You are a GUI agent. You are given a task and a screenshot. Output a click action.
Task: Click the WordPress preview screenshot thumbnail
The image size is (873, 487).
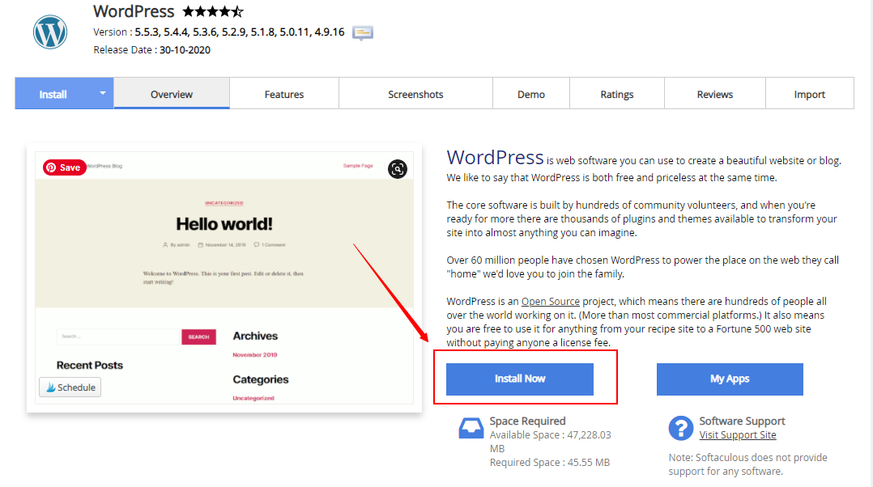224,277
